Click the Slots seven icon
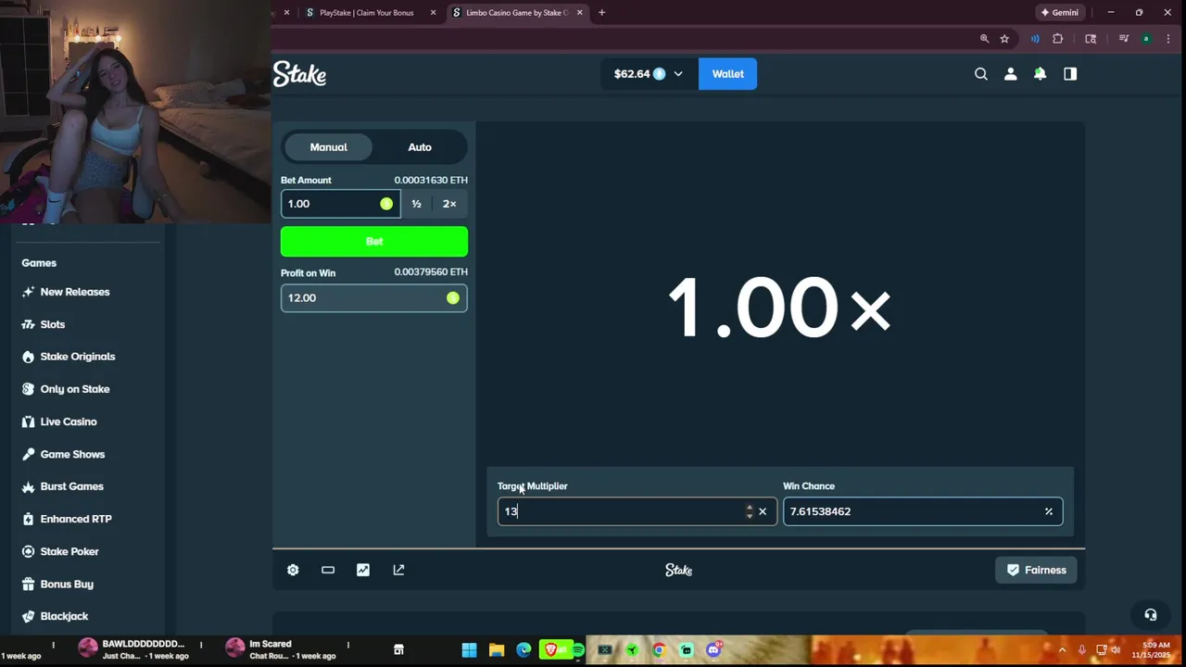Screen dimensions: 1186x667 (x=28, y=324)
